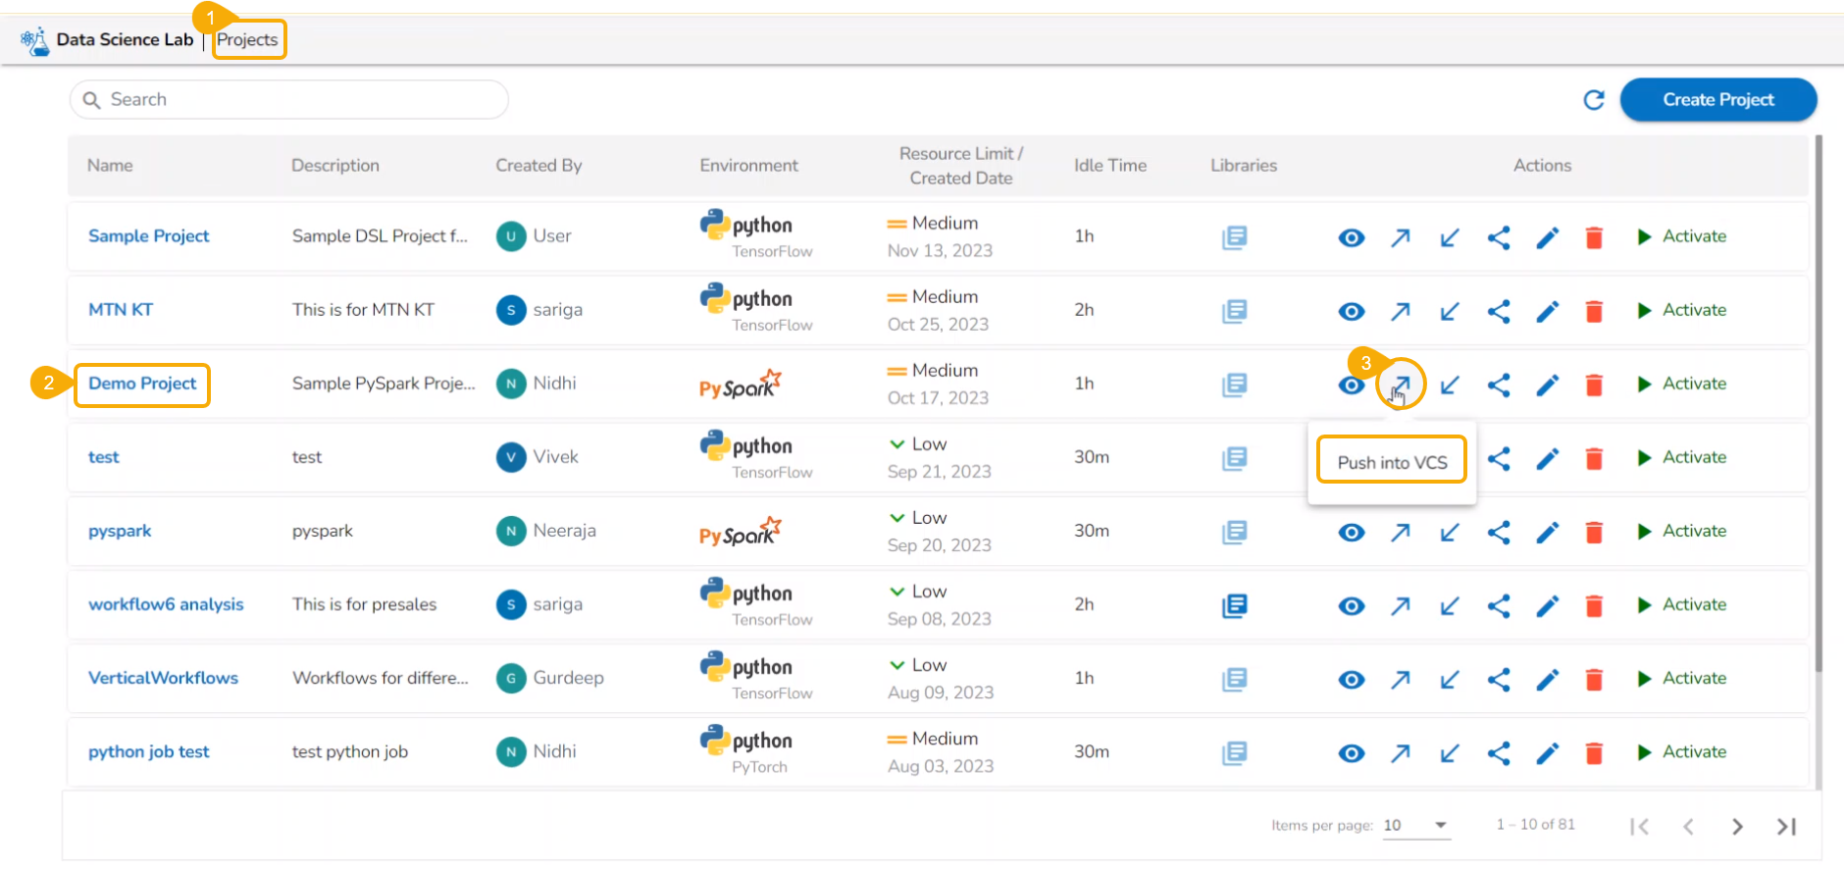1844x872 pixels.
Task: Pull from VCS arrow for pyspark project
Action: tap(1449, 532)
